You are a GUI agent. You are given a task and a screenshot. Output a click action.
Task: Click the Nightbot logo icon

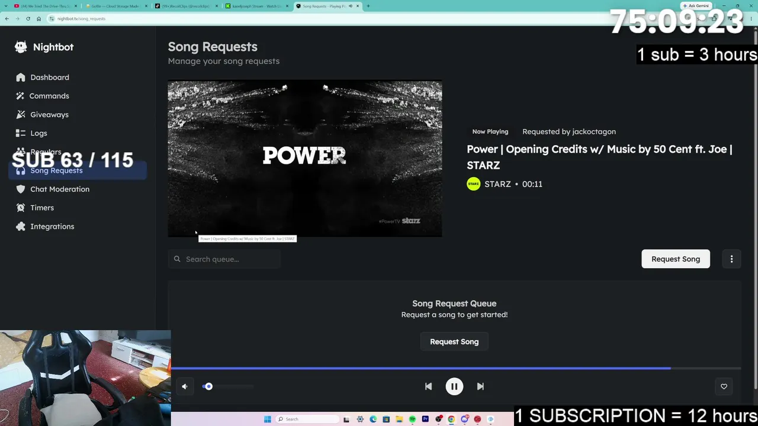coord(21,47)
